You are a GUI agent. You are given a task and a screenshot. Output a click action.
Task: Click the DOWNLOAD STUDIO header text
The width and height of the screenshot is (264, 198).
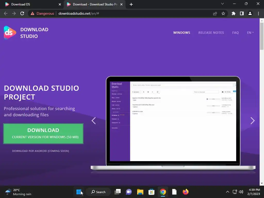pos(34,33)
